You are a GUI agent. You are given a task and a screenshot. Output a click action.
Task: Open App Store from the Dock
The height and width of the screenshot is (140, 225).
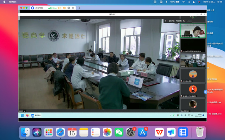(143, 132)
